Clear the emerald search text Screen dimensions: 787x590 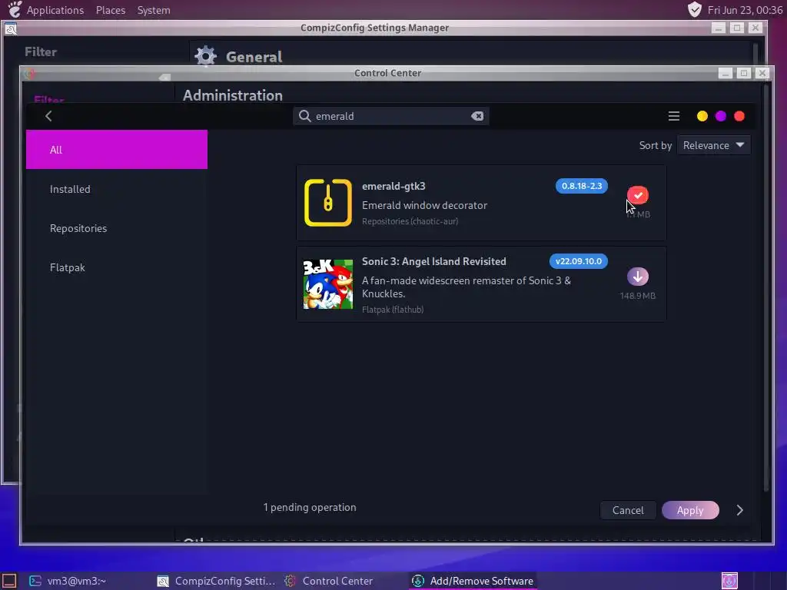point(477,117)
